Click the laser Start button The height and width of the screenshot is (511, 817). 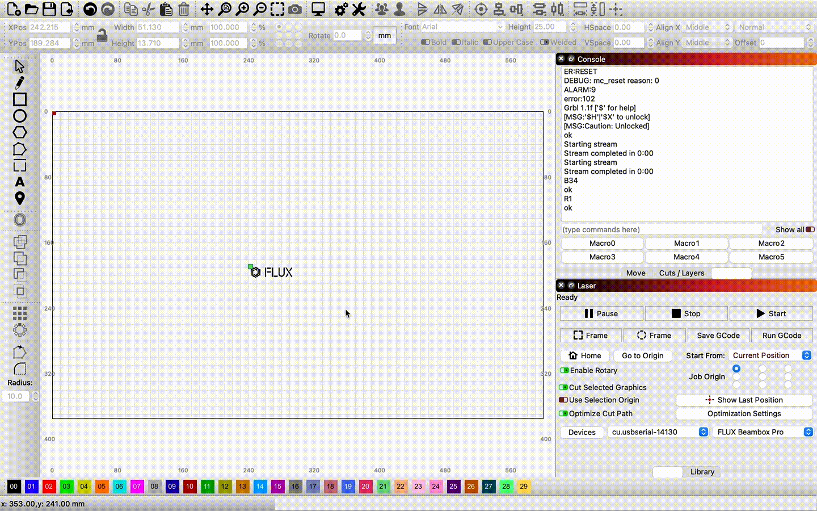771,313
